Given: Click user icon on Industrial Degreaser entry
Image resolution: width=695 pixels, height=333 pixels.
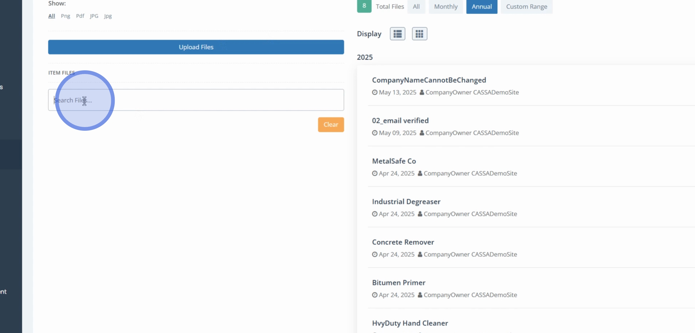Looking at the screenshot, I should point(420,214).
